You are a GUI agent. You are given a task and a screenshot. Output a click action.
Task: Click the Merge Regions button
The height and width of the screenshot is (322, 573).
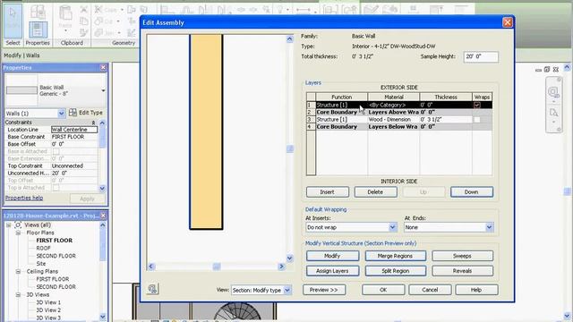point(395,256)
